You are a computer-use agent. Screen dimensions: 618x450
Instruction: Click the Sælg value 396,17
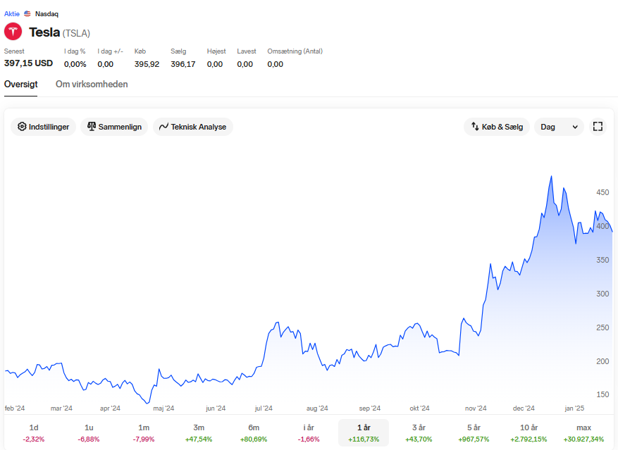click(183, 64)
